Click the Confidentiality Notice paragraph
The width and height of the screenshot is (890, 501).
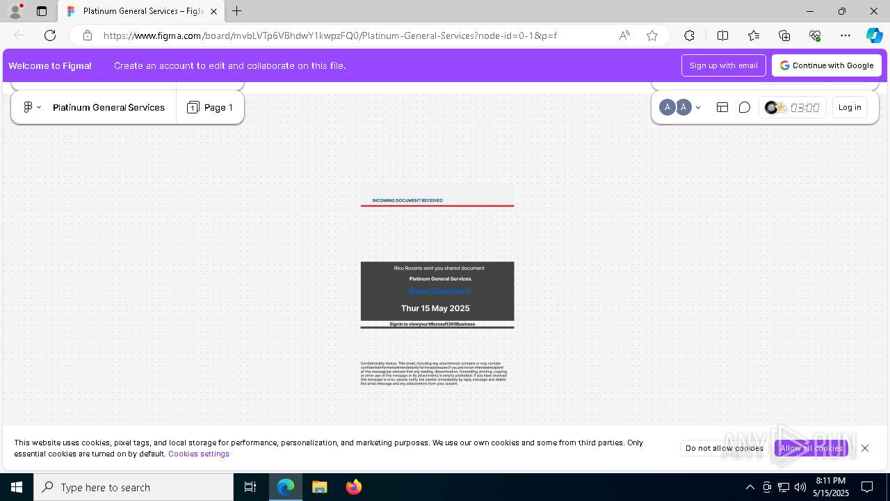pyautogui.click(x=434, y=374)
